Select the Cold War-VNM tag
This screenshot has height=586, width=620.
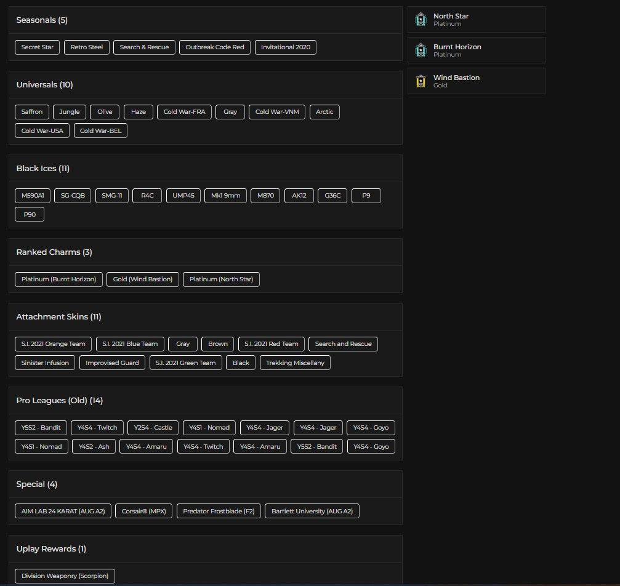coord(277,112)
